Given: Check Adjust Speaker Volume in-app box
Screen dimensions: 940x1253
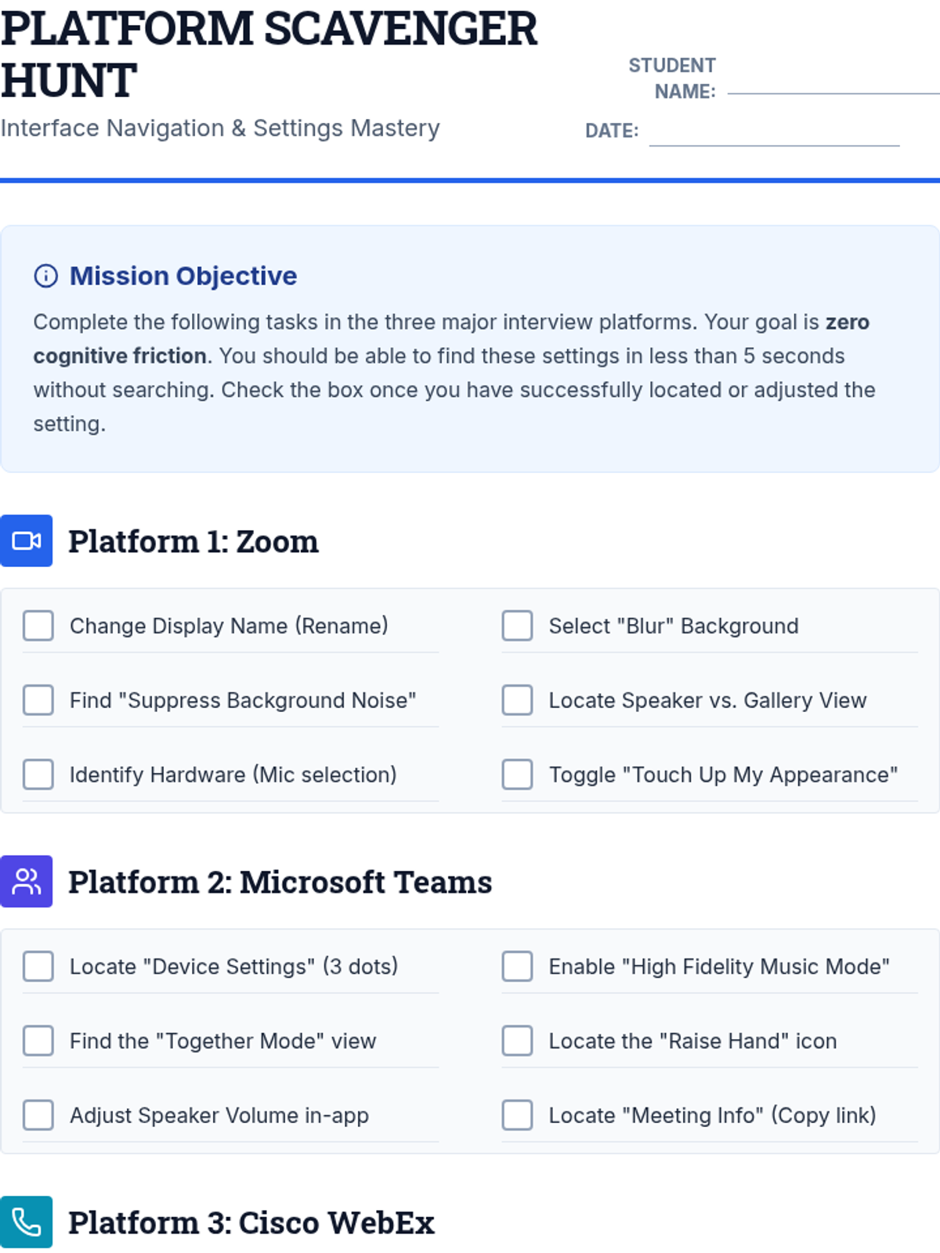Looking at the screenshot, I should click(x=38, y=1115).
